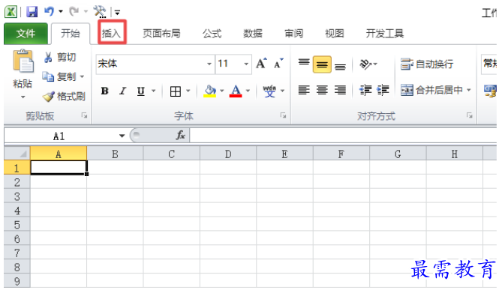Click the Decrease Indent icon
This screenshot has height=293, width=502.
[365, 91]
